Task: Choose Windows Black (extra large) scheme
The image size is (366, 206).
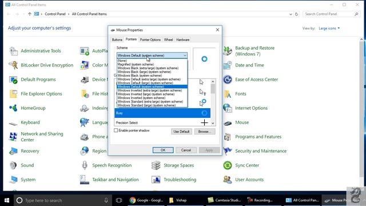Action: tap(152, 68)
